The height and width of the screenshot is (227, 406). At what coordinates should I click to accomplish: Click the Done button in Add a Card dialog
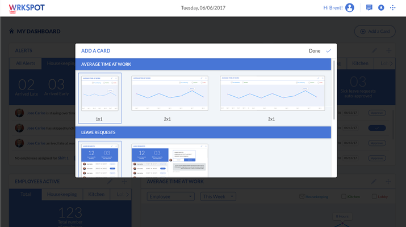point(320,51)
